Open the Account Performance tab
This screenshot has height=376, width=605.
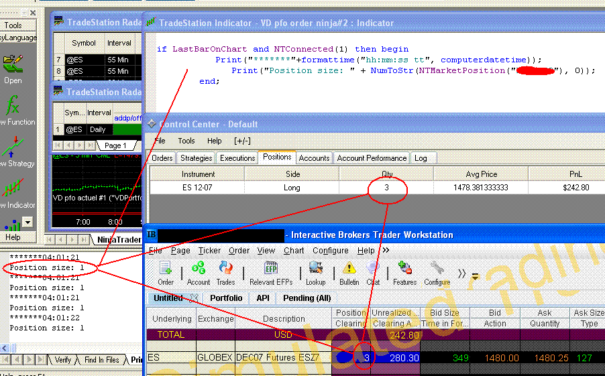[x=372, y=158]
